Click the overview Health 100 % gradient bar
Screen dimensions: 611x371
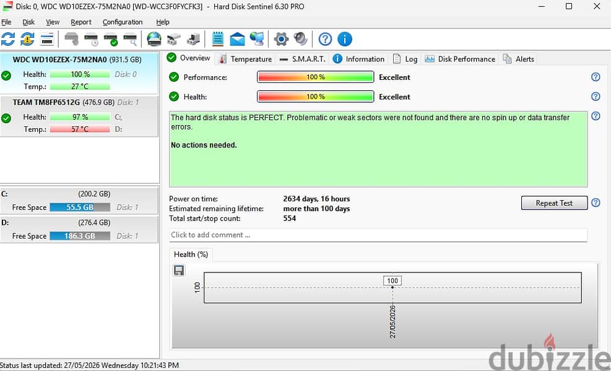coord(315,97)
